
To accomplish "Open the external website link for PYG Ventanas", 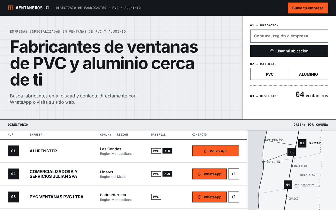I will point(234,197).
